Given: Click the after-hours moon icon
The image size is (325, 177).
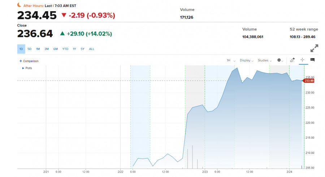Looking at the screenshot, I should [19, 6].
